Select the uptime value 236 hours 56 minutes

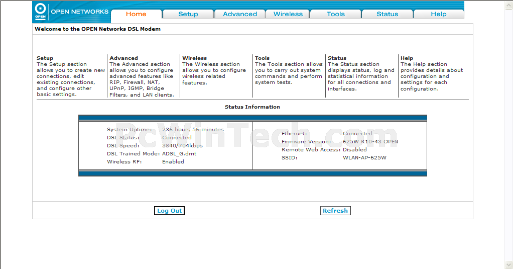click(193, 130)
